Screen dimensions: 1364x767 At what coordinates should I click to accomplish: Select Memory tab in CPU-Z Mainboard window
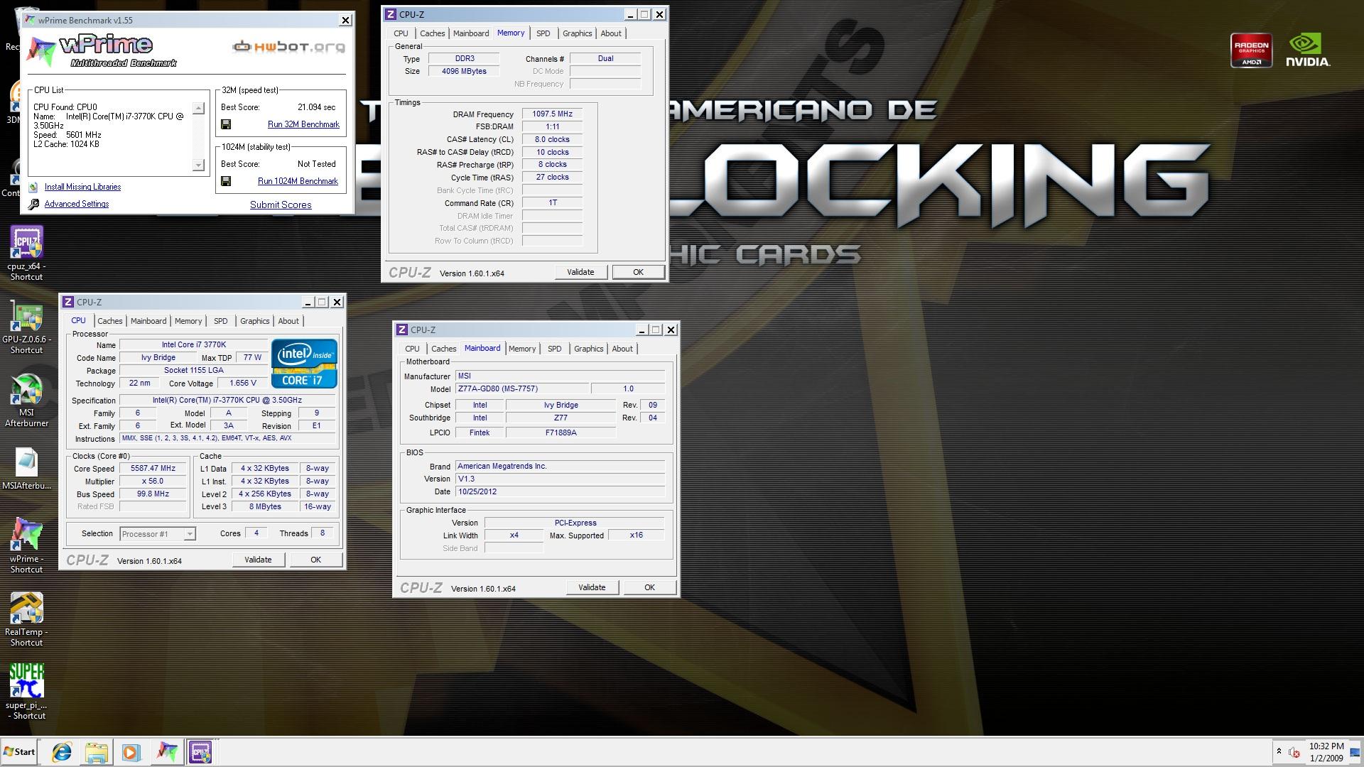pos(522,349)
